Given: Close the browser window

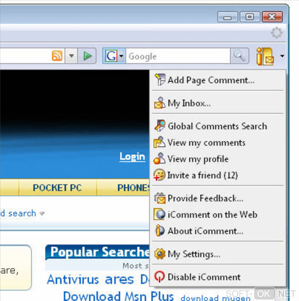Looking at the screenshot, I should click(272, 17).
